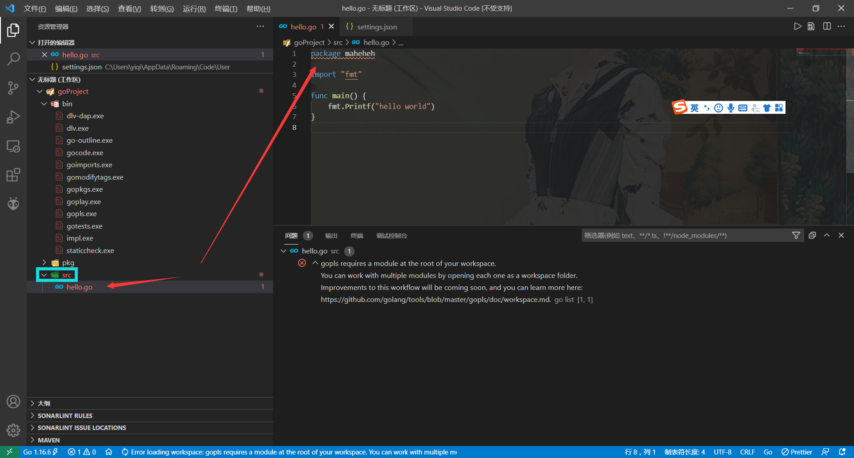Screen dimensions: 854x458
Task: Click the gopls error message in the status bar
Action: pyautogui.click(x=289, y=452)
